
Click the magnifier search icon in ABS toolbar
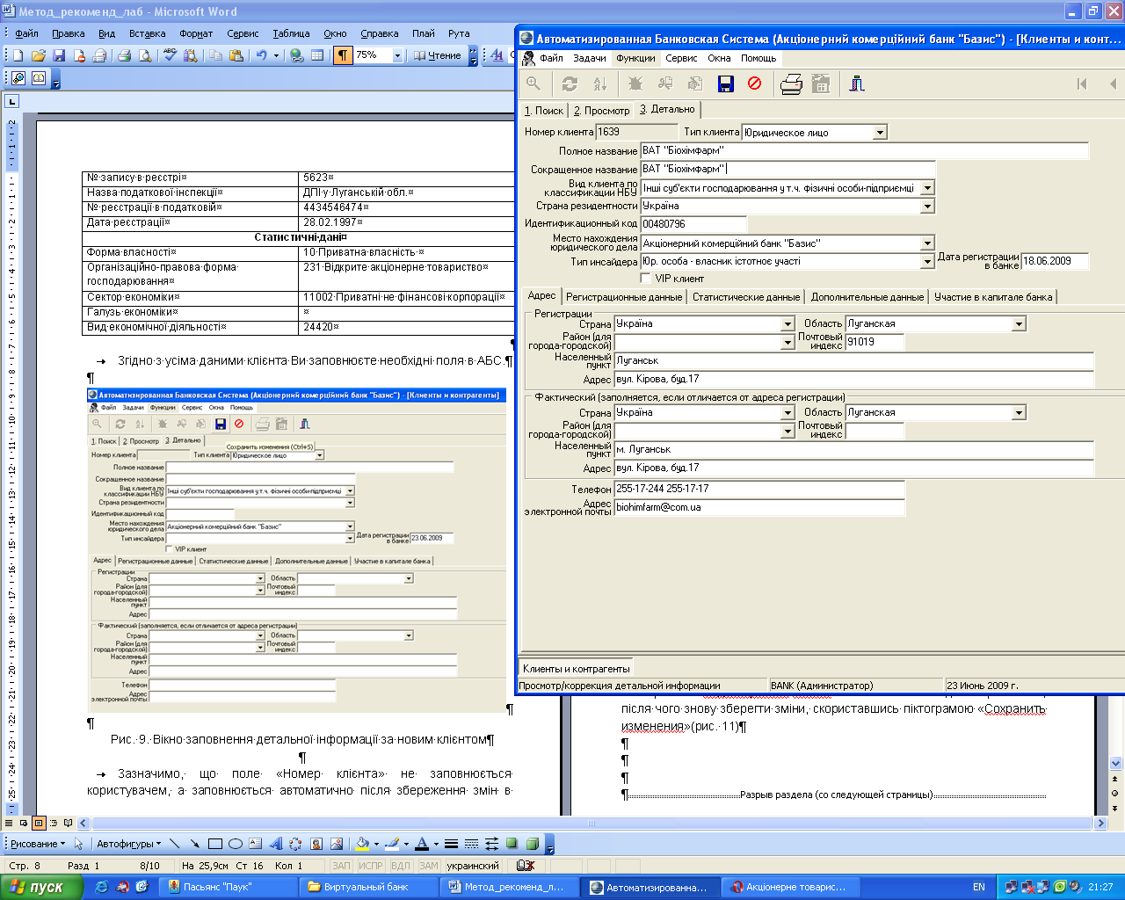[x=533, y=83]
